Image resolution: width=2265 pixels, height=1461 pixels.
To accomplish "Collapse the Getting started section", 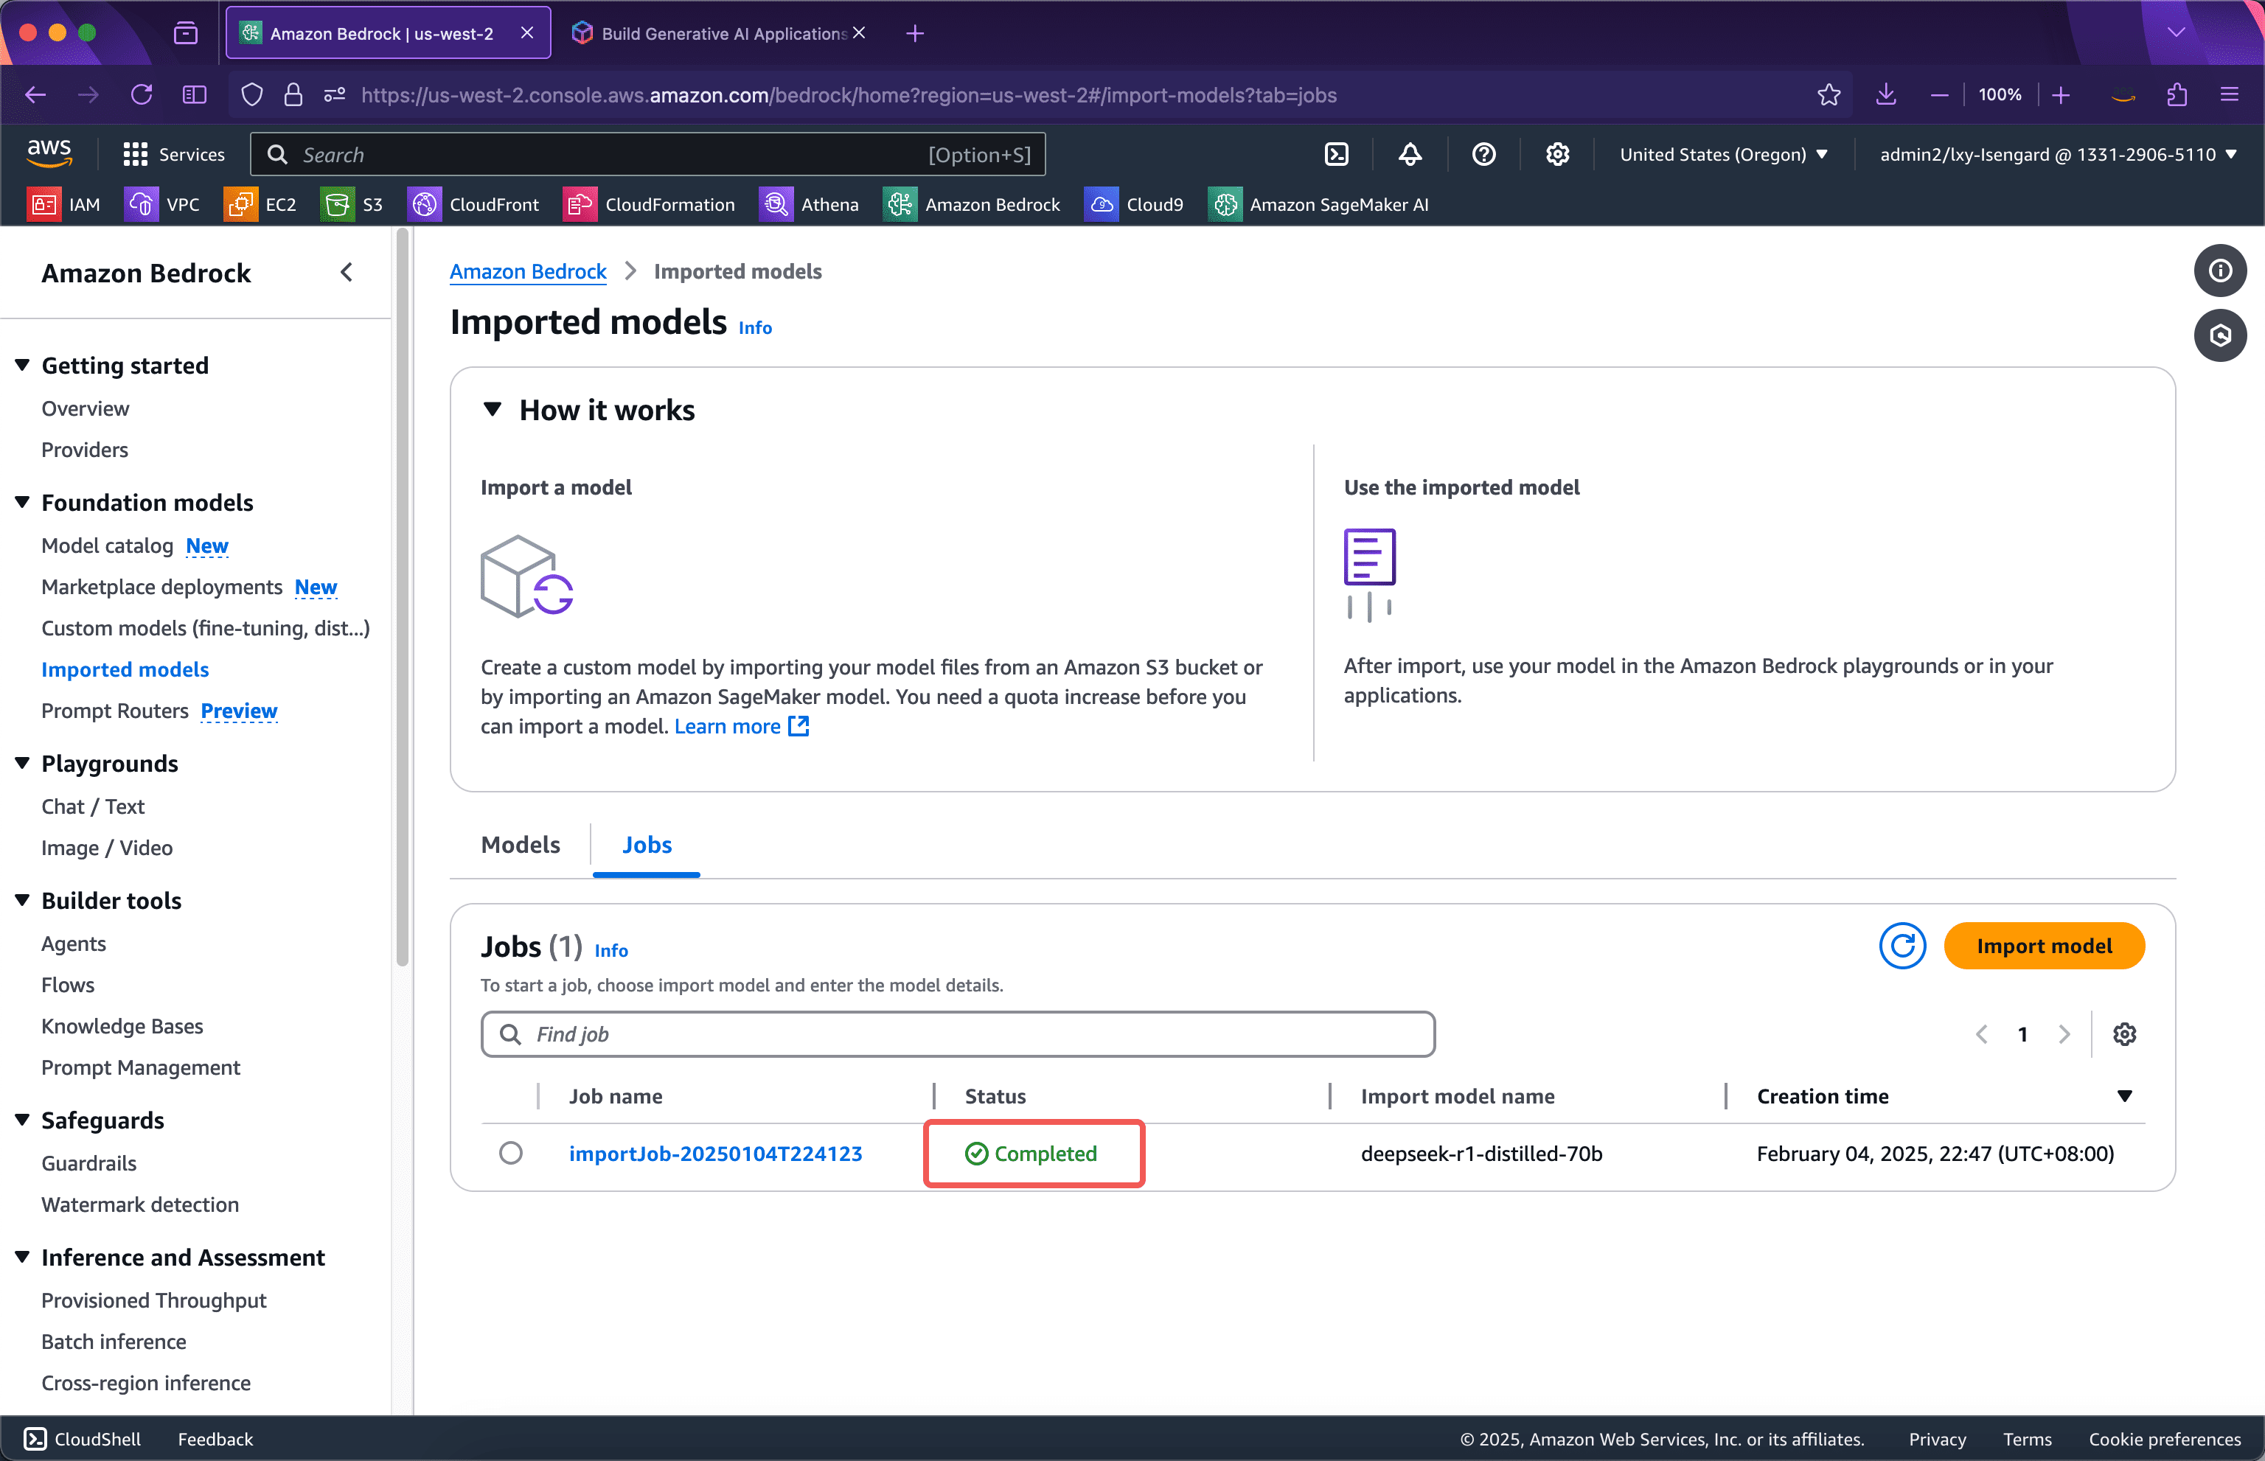I will 22,366.
